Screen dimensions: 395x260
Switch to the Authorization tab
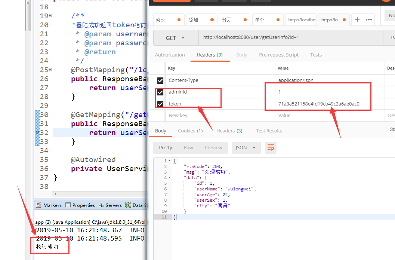tap(170, 55)
